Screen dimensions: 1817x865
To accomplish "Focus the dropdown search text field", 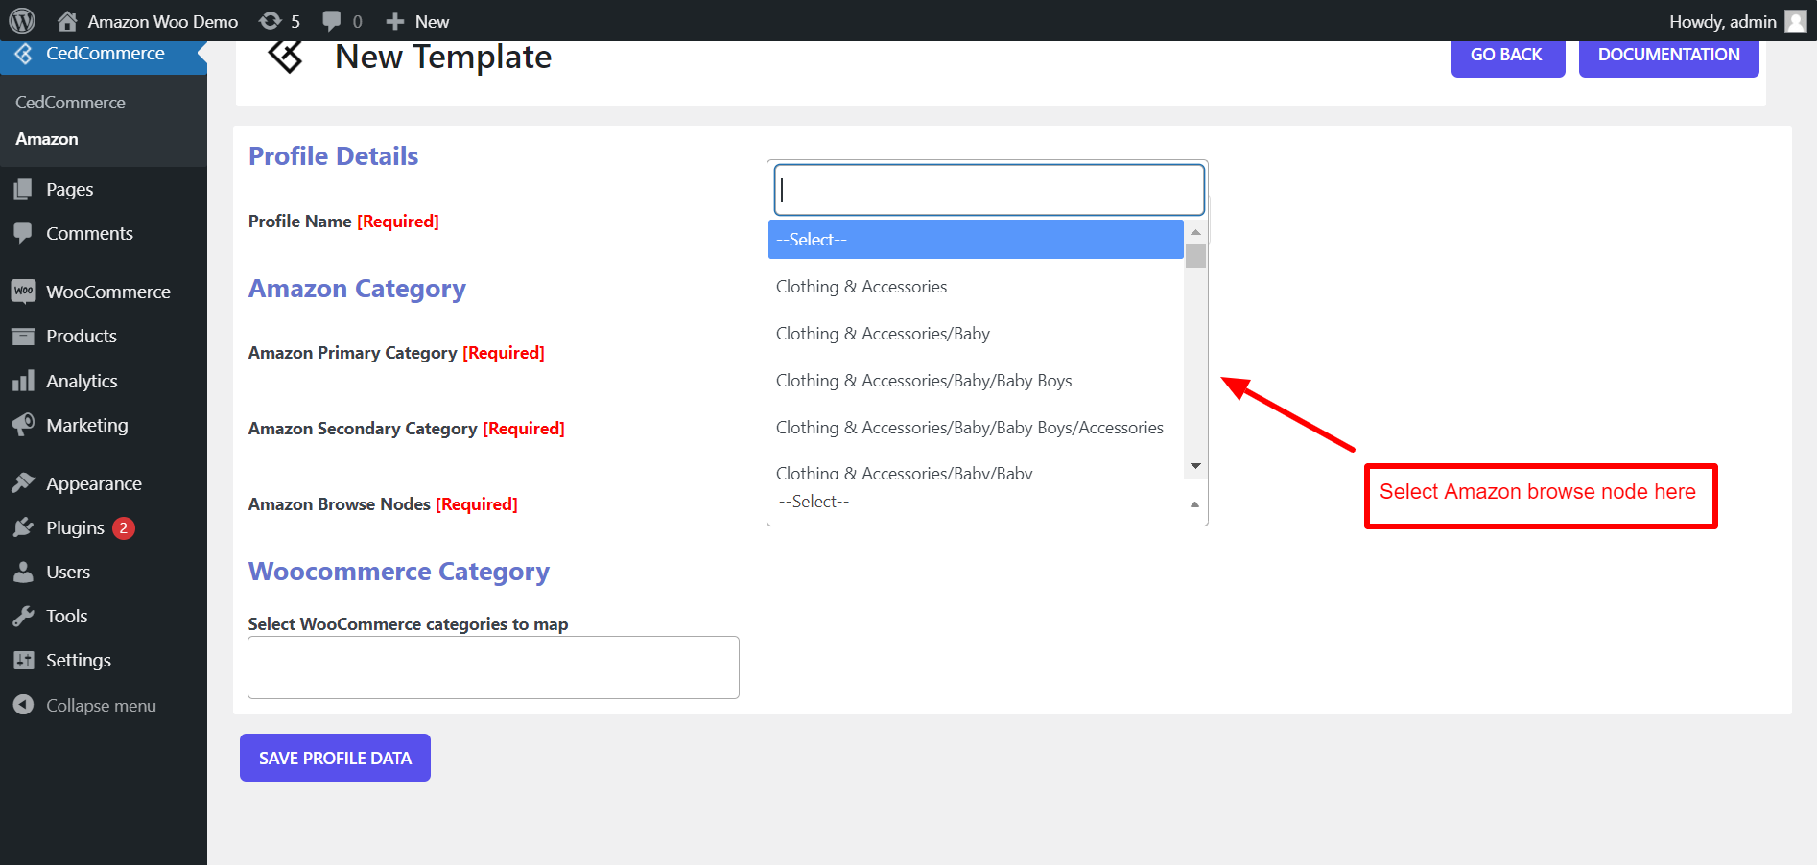I will click(x=989, y=190).
